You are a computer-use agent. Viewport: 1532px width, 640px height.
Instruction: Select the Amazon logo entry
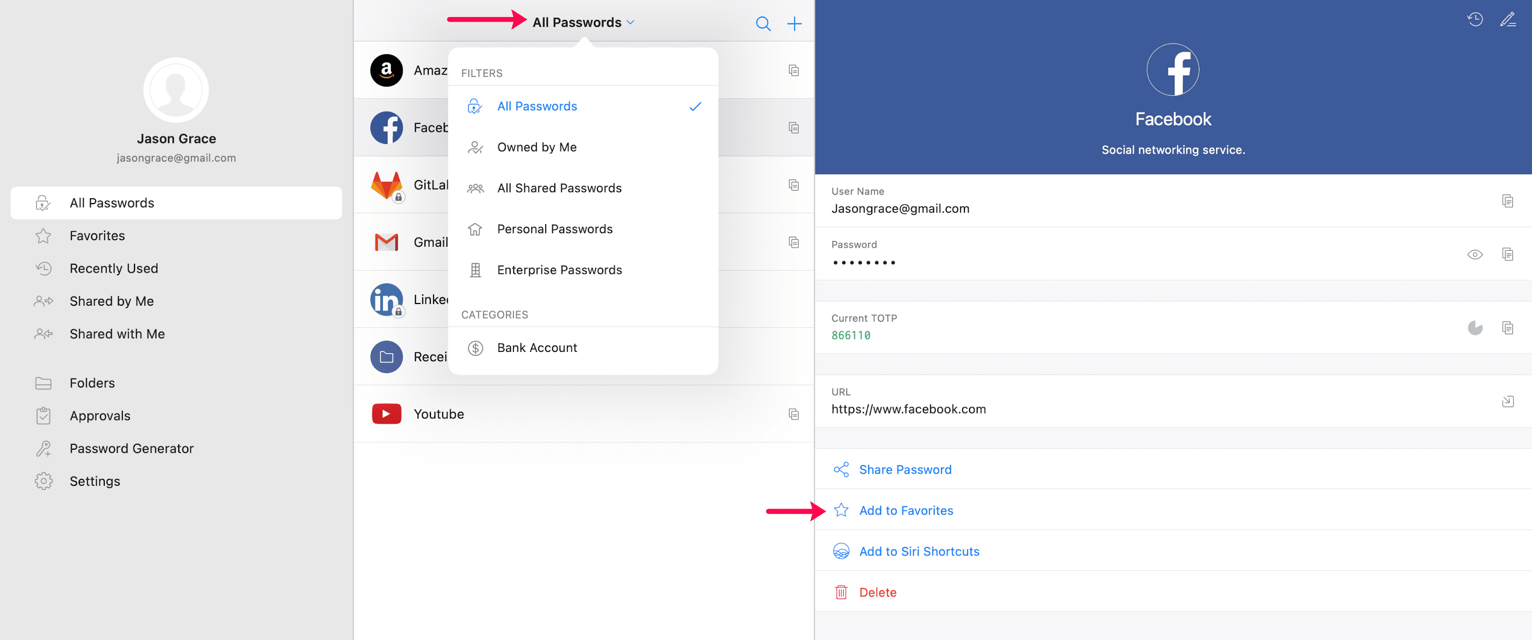coord(387,70)
